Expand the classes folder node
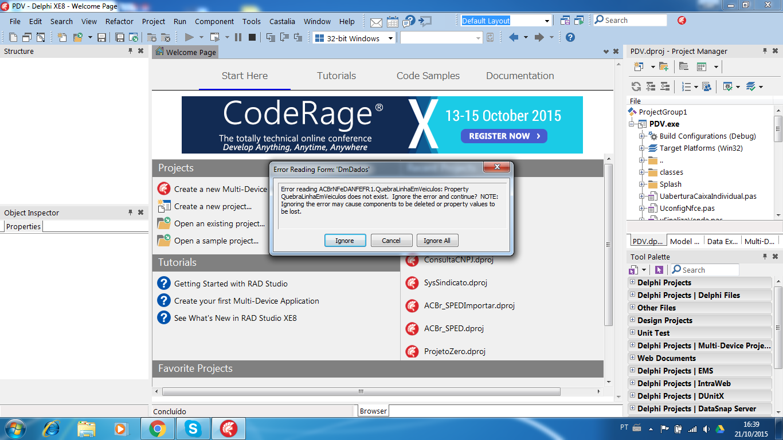The width and height of the screenshot is (783, 440). coord(642,172)
